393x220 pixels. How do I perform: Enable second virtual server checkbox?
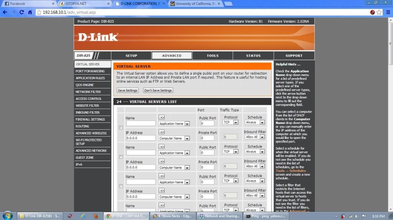[121, 157]
